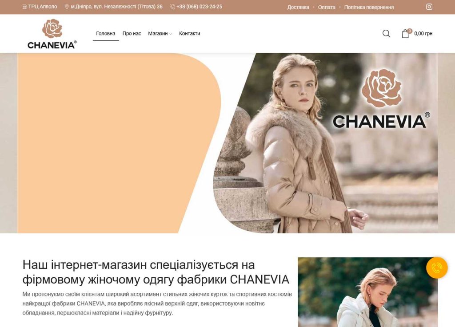Click the search magnifier icon
Image resolution: width=455 pixels, height=327 pixels.
click(x=386, y=34)
